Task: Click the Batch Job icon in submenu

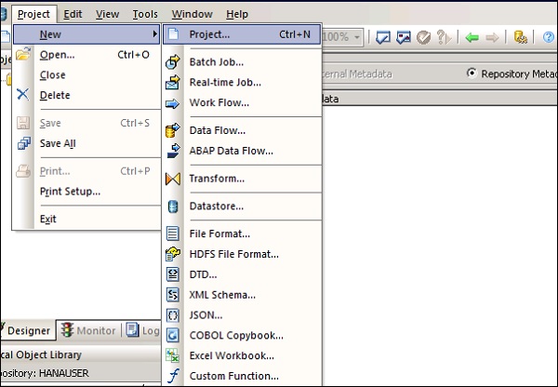Action: (172, 62)
